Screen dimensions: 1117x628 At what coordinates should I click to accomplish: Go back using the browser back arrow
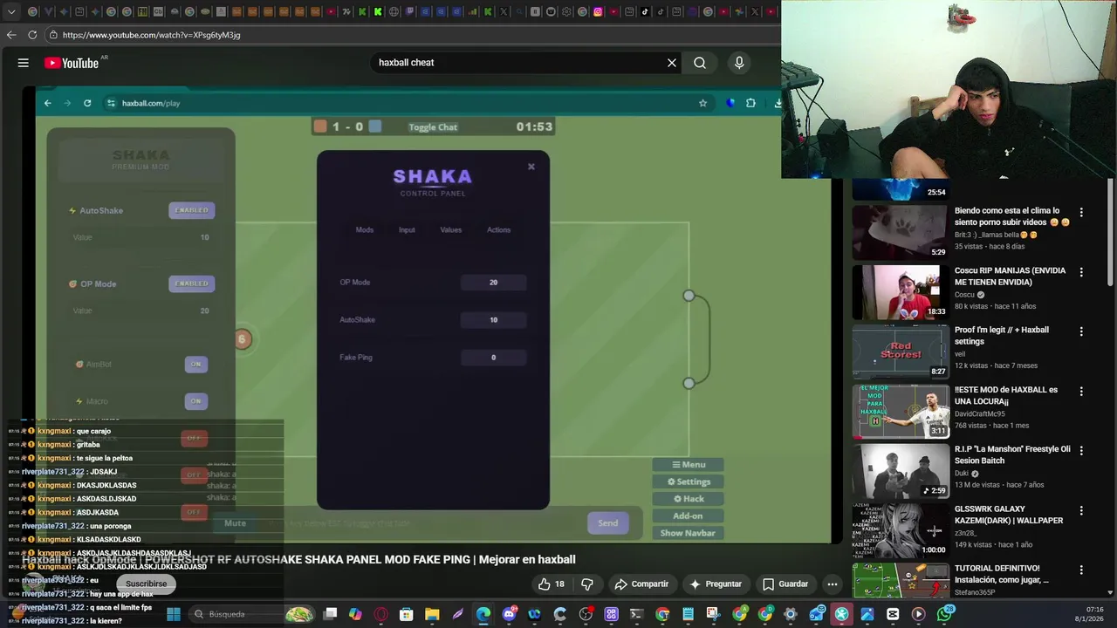click(11, 35)
